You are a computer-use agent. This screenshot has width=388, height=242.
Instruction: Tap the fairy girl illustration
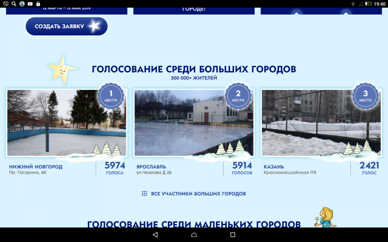point(325,217)
